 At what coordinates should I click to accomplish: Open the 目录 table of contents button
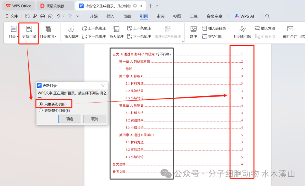(x=13, y=32)
